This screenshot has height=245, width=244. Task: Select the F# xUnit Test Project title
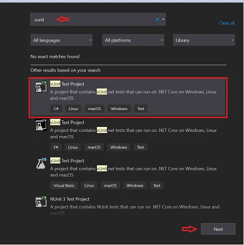pos(67,122)
